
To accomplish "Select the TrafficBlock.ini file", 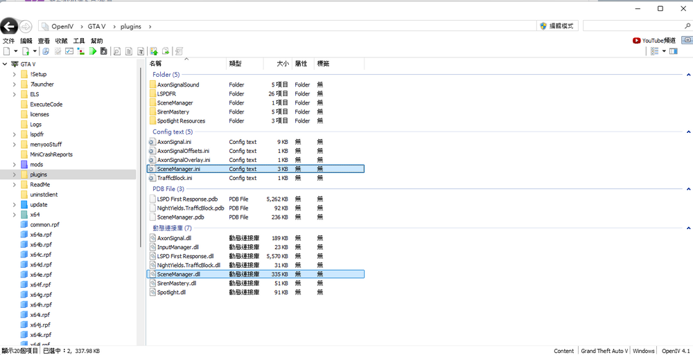I will point(256,178).
